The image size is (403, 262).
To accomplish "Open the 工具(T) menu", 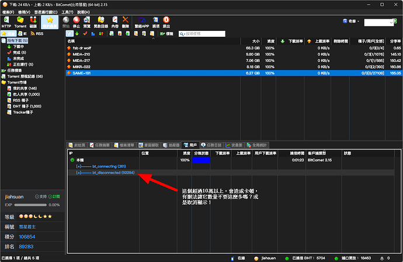I will 67,12.
